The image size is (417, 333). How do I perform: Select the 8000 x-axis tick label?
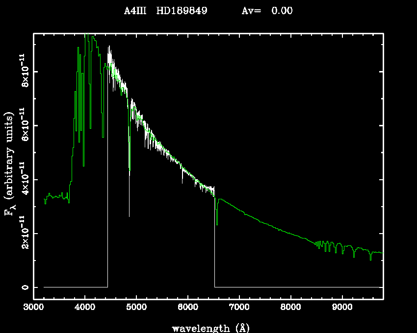click(x=290, y=309)
